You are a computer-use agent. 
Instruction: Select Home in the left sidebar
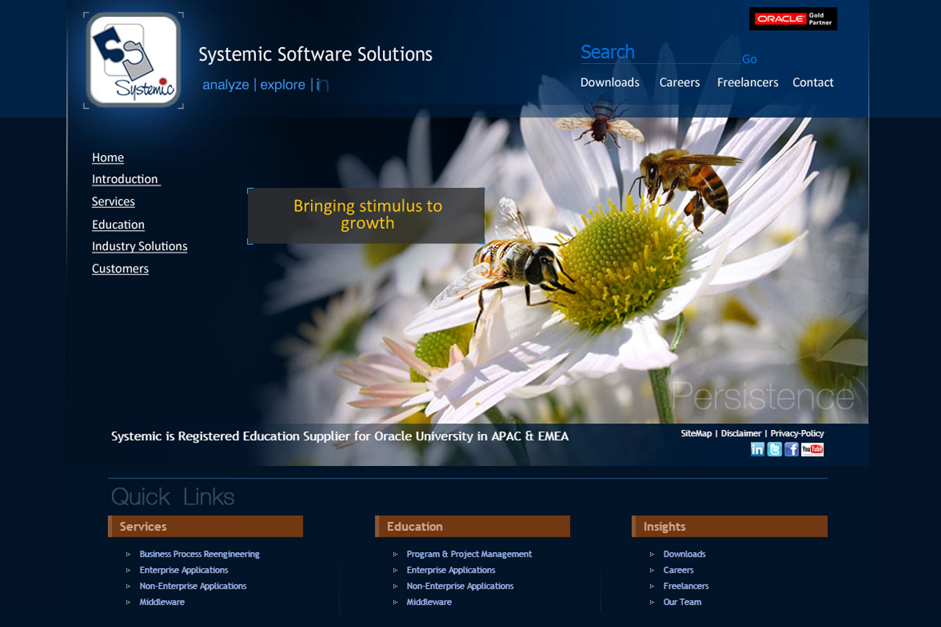point(107,157)
